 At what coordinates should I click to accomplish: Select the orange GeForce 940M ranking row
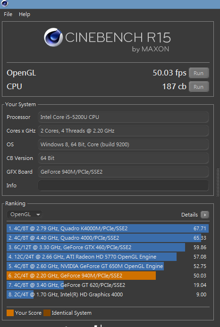coord(108,276)
